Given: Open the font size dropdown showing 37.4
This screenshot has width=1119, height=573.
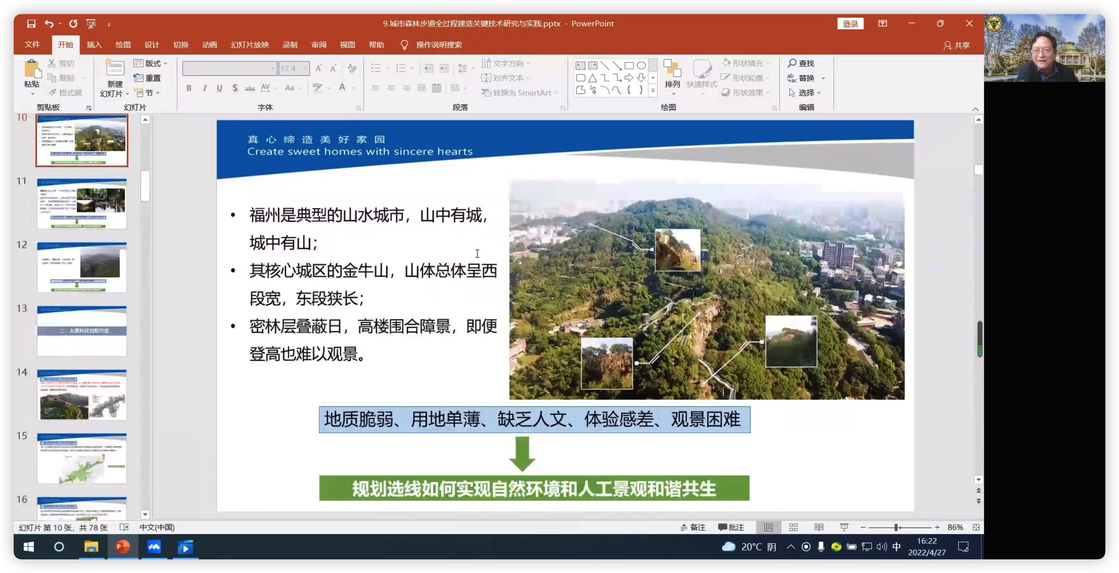Looking at the screenshot, I should 305,68.
